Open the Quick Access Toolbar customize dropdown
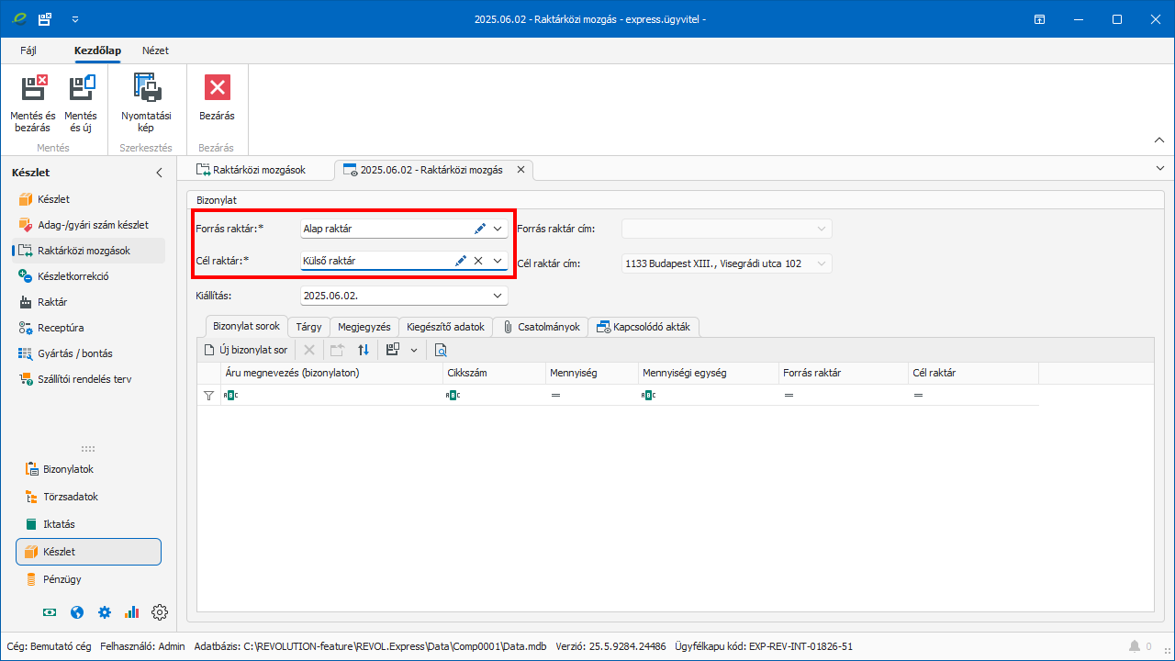Viewport: 1175px width, 661px height. coord(74,18)
